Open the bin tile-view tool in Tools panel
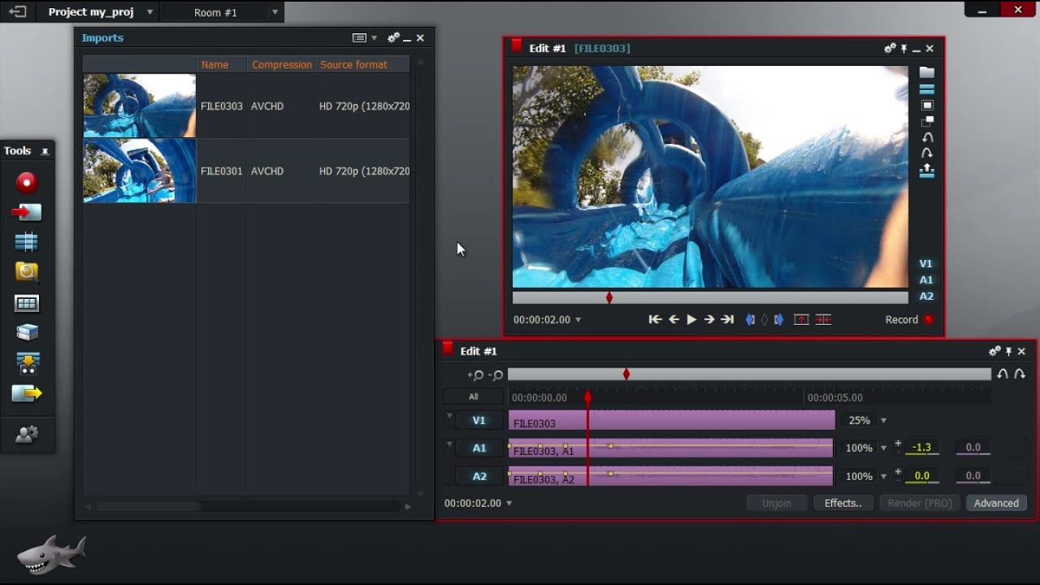 26,302
